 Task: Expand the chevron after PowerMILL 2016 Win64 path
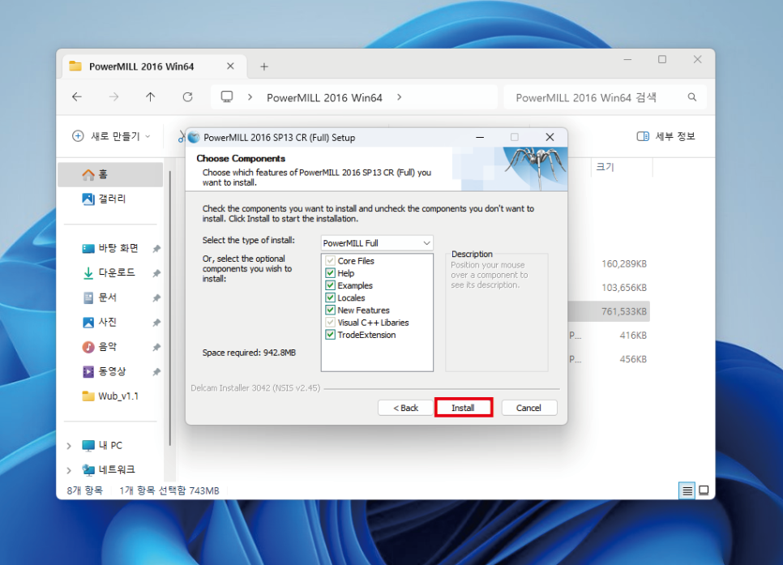399,97
